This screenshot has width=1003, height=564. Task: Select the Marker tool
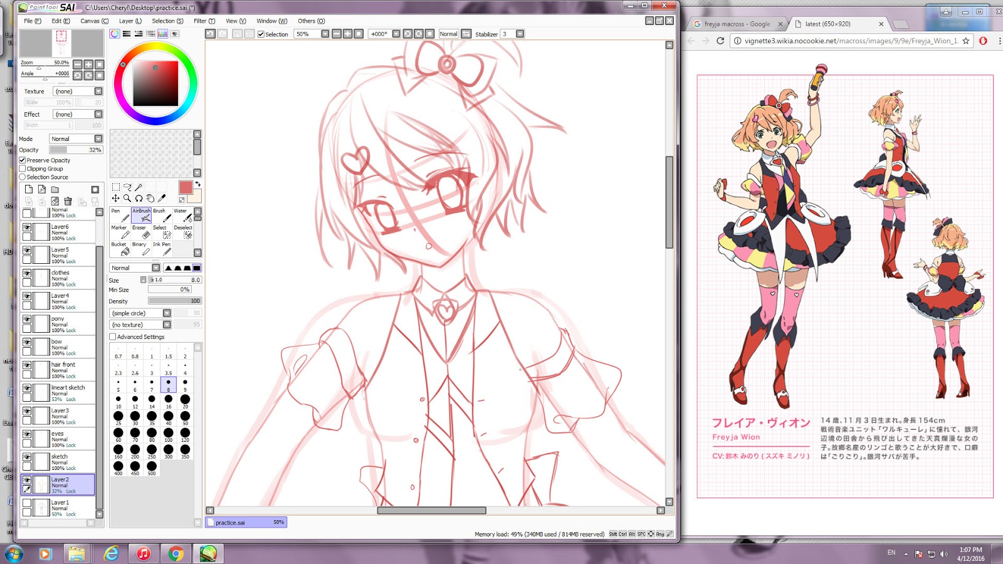tap(120, 232)
